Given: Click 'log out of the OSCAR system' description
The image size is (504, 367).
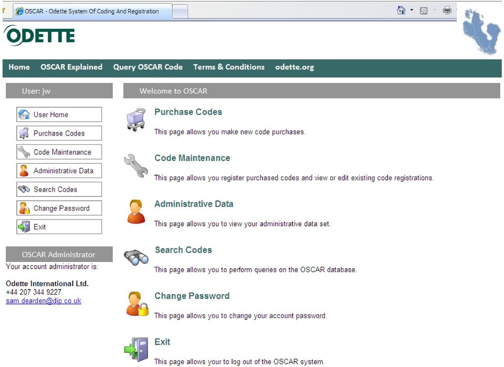Looking at the screenshot, I should click(x=239, y=362).
